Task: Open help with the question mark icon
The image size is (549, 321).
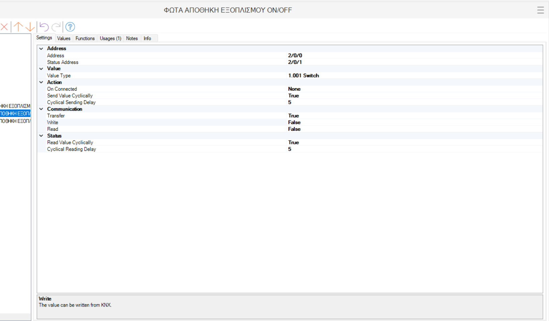Action: click(70, 27)
